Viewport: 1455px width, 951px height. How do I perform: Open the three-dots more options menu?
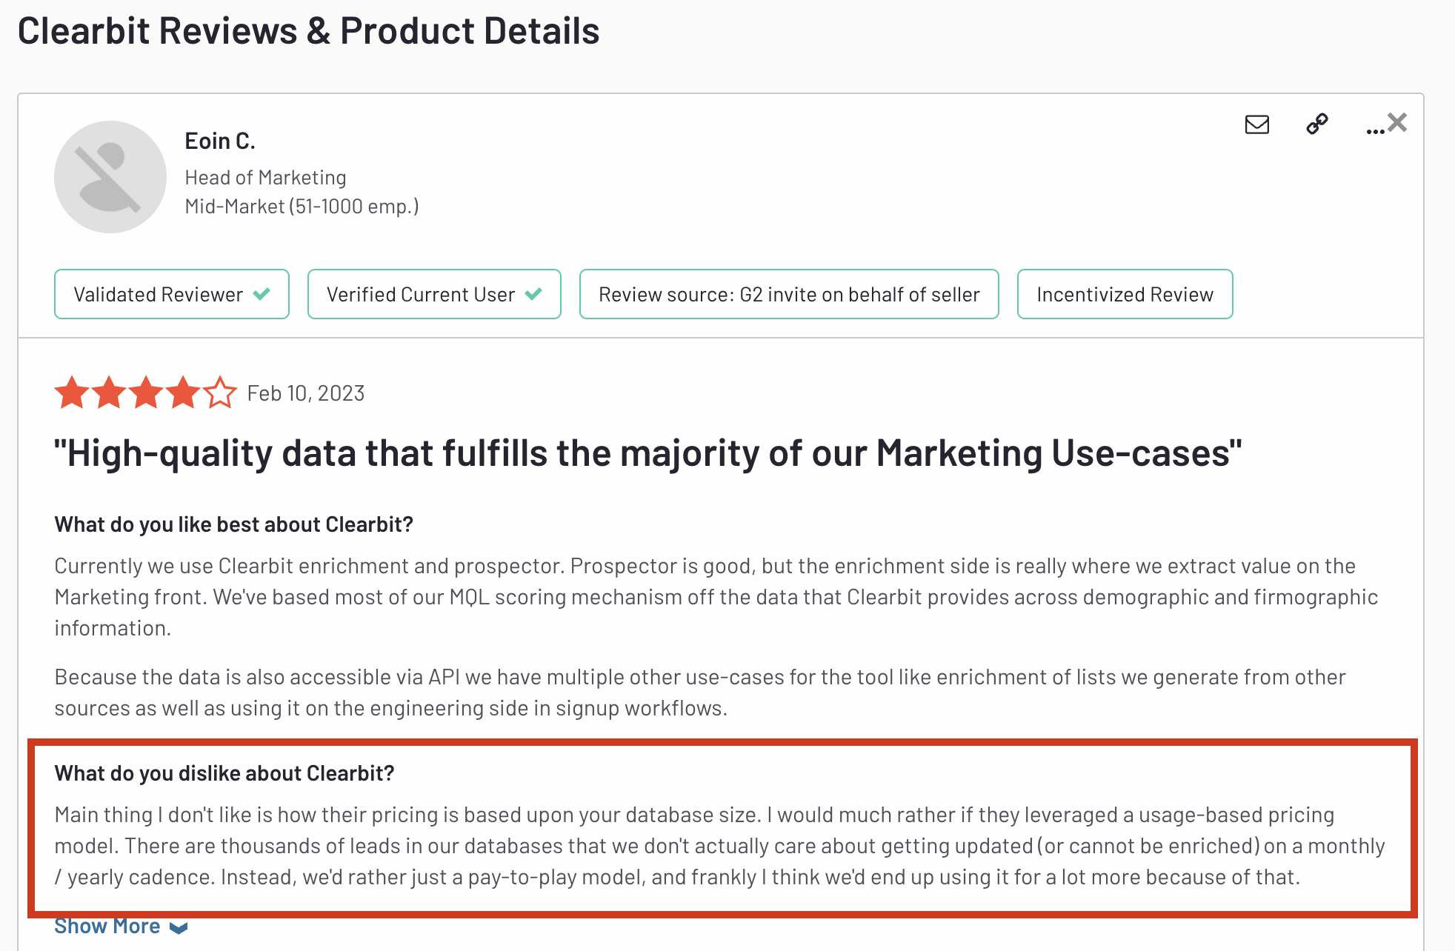1375,131
